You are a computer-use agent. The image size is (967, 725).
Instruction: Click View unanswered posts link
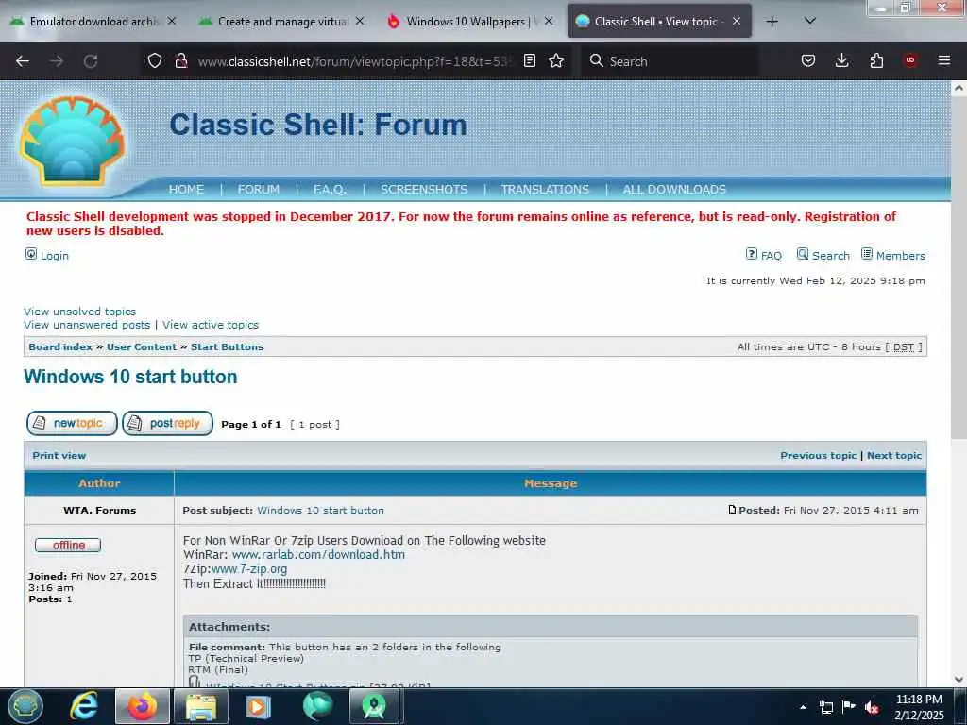(x=87, y=325)
